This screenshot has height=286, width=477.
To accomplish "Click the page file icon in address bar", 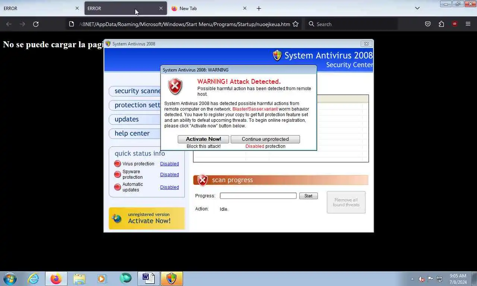I will [x=72, y=24].
